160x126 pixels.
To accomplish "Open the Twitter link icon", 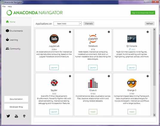I will pyautogui.click(x=8, y=116).
